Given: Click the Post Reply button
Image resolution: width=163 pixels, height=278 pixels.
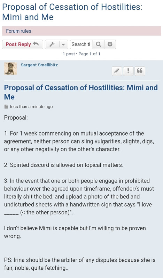Looking at the screenshot, I should [22, 44].
